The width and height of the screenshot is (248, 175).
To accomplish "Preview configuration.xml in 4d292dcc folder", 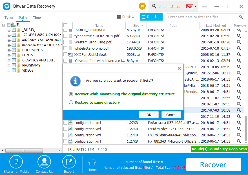I will [239, 129].
